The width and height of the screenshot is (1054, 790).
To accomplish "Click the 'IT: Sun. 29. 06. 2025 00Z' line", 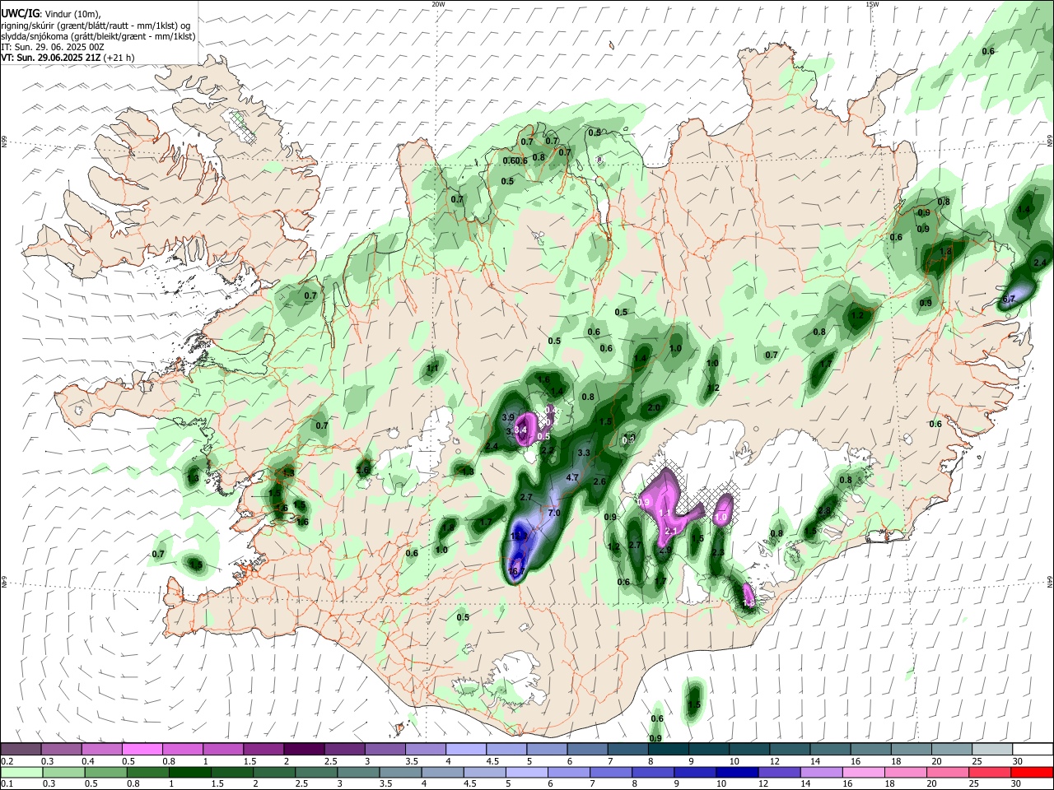I will click(x=53, y=47).
